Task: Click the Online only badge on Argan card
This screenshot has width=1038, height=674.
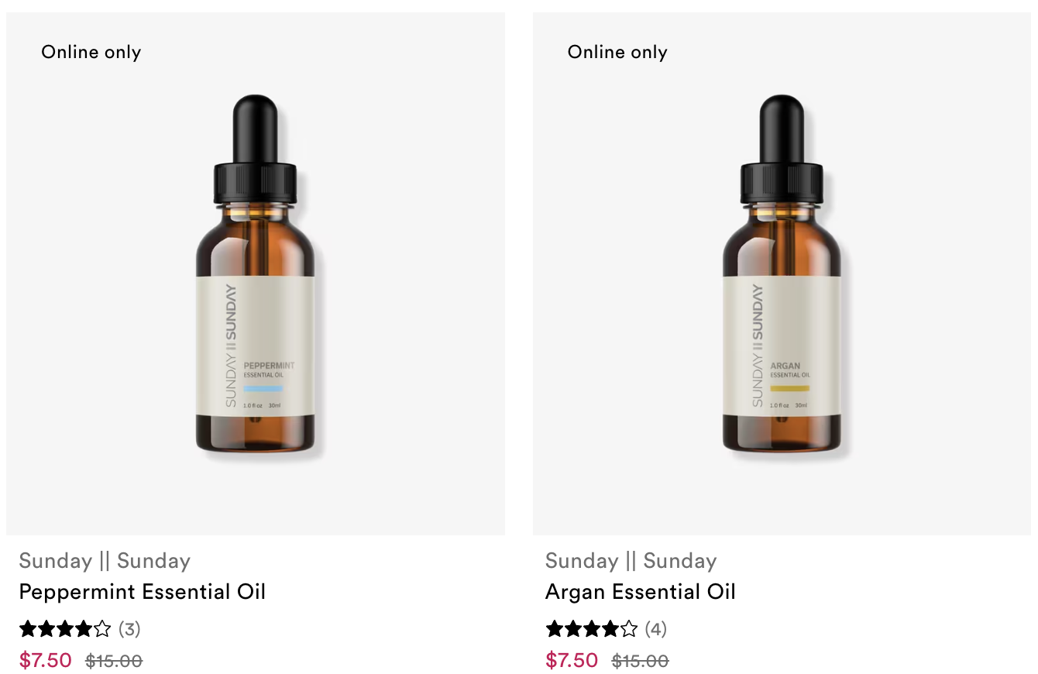Action: pyautogui.click(x=617, y=52)
